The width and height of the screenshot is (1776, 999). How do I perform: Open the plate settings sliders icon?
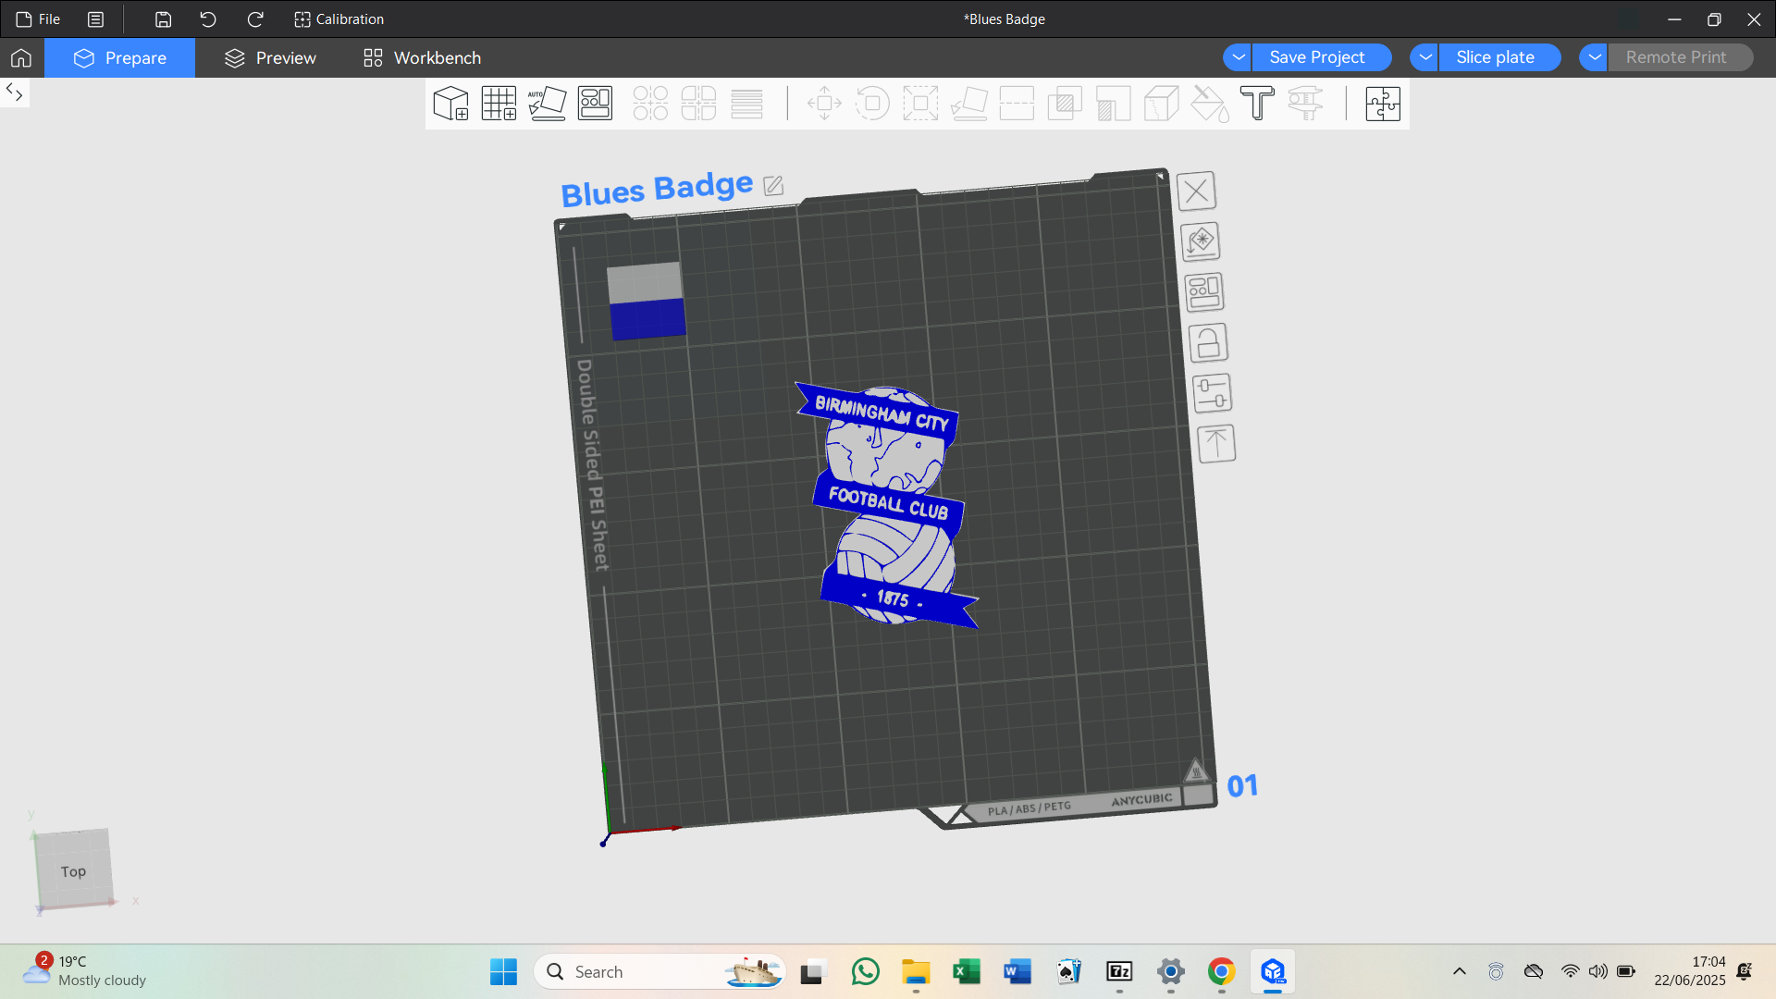[1212, 393]
